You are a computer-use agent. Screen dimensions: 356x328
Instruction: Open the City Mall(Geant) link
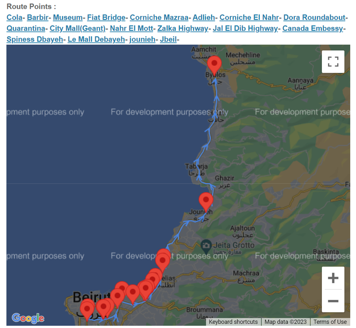click(x=78, y=28)
